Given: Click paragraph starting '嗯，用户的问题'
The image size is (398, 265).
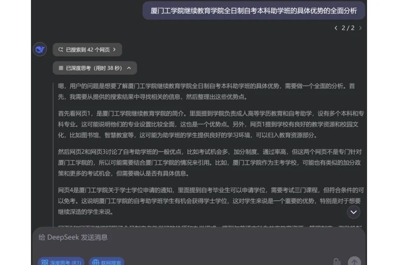Looking at the screenshot, I should tap(206, 91).
